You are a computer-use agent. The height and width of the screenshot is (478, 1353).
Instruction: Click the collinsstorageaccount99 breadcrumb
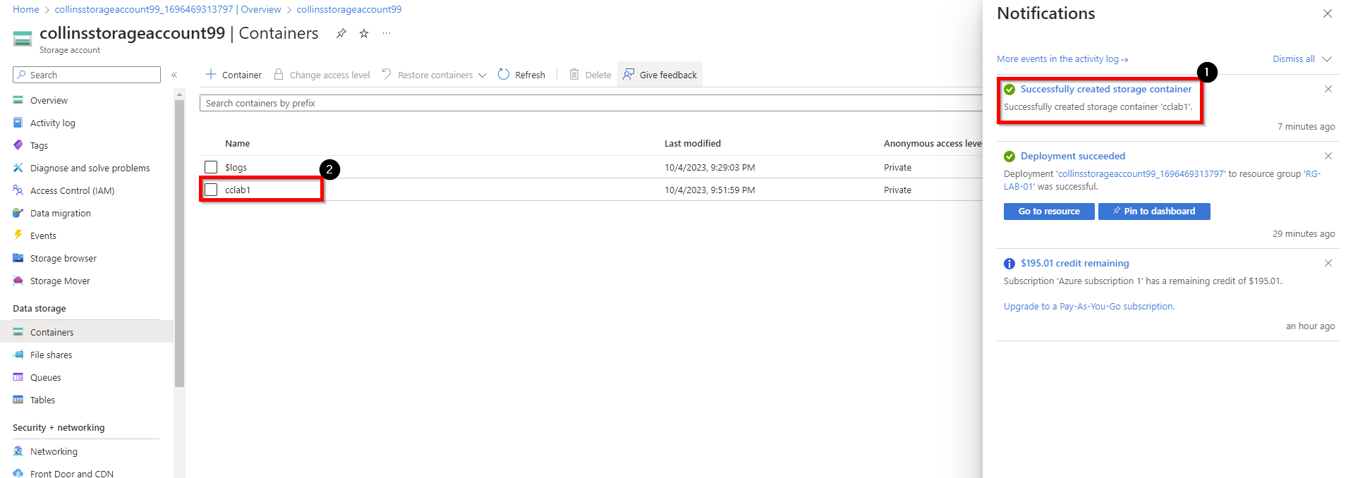[x=349, y=9]
